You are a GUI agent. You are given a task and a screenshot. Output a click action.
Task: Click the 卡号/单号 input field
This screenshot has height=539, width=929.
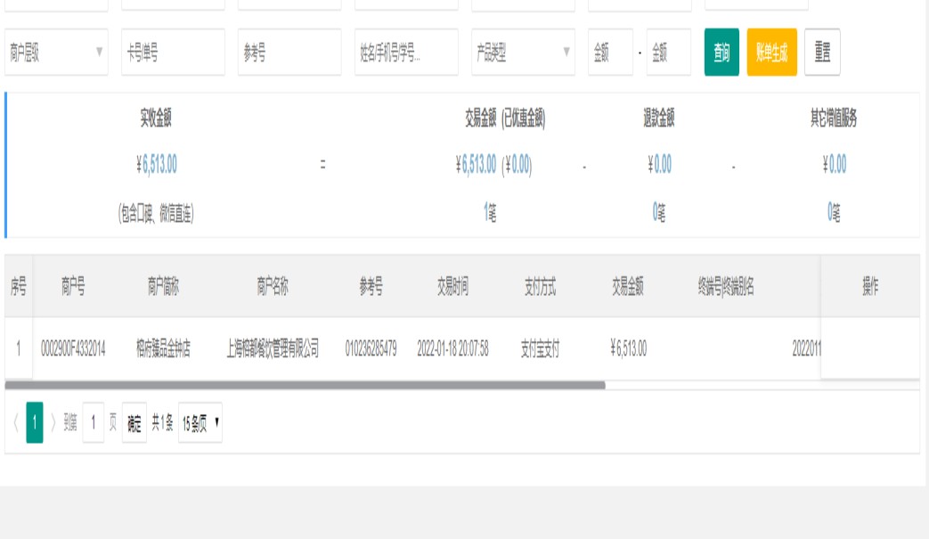point(173,53)
